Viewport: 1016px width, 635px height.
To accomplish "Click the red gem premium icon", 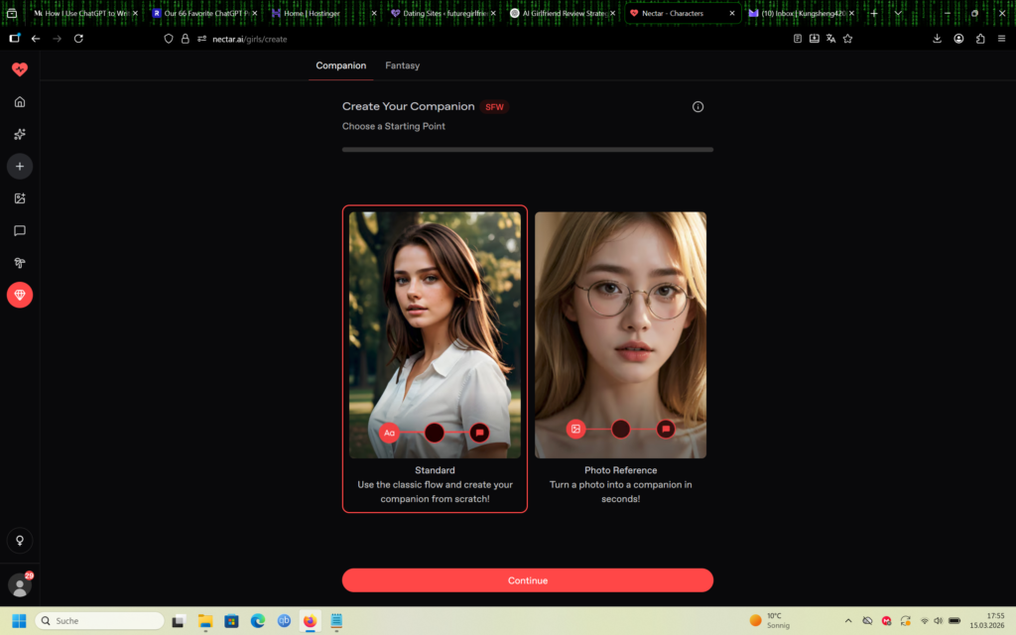I will (20, 295).
